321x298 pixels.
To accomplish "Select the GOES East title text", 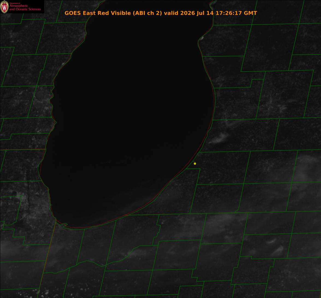I will point(80,13).
